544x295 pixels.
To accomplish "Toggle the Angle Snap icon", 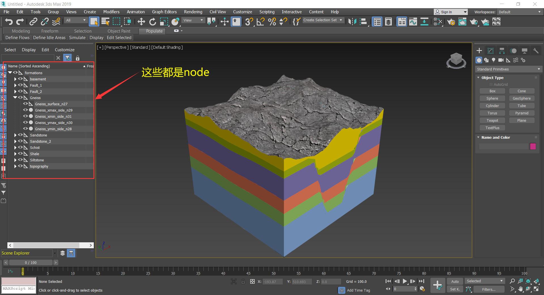I will point(260,22).
